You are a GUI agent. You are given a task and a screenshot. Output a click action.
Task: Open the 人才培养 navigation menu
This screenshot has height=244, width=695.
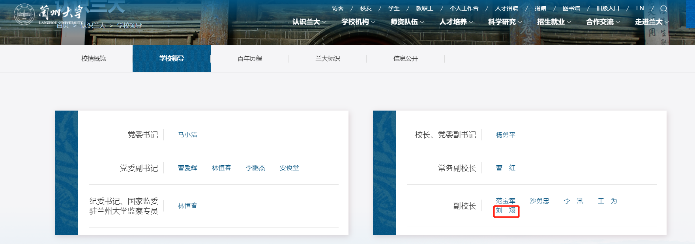[x=456, y=22]
